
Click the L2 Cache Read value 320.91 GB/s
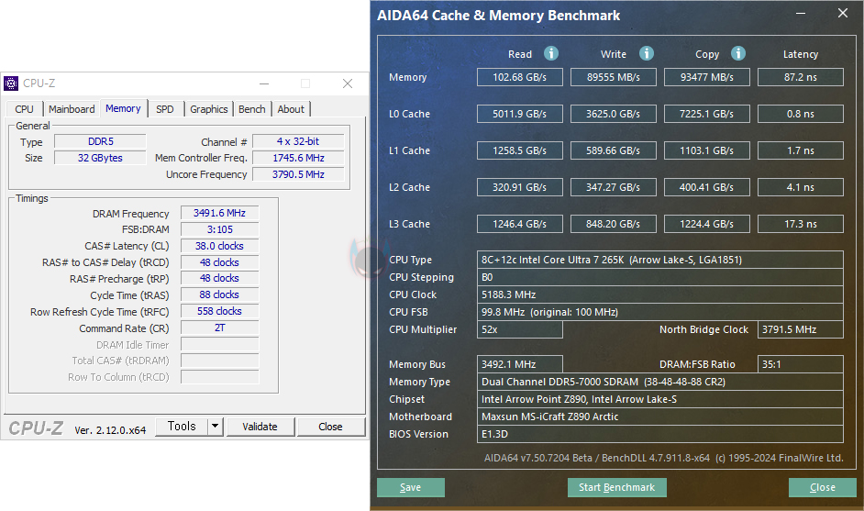520,187
